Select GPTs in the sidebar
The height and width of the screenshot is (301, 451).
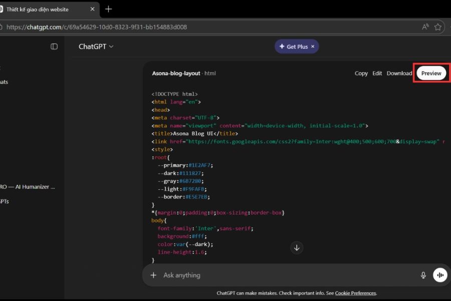point(5,202)
